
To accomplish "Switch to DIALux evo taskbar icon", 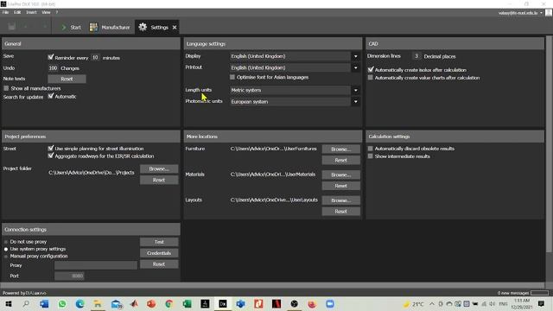I will [223, 303].
